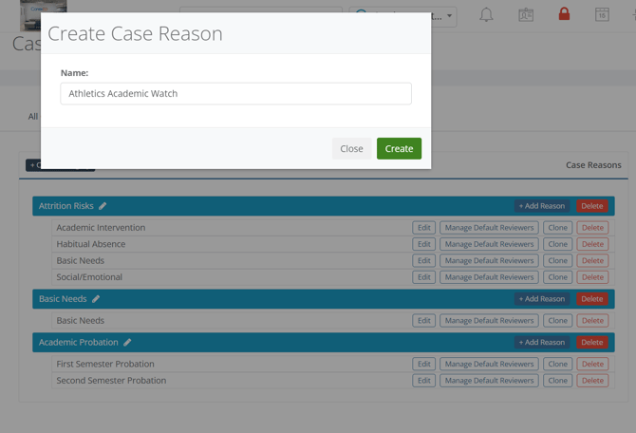Delete the Habitual Absence reason

pos(592,244)
